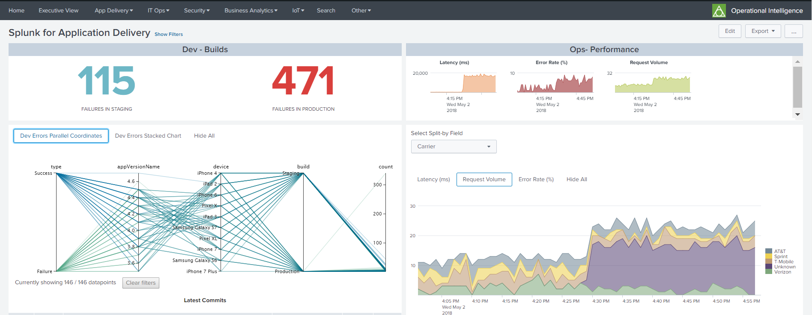
Task: Click the 'device' axis label
Action: click(221, 167)
